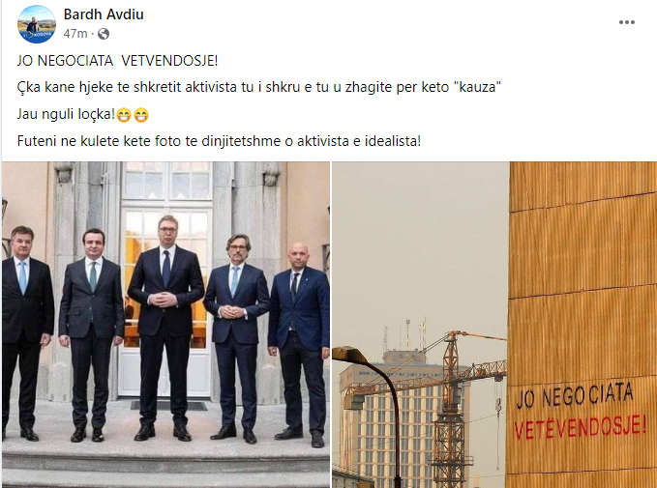Viewport: 657px width, 488px height.
Task: Click the bald man in the left photo
Action: point(299,344)
